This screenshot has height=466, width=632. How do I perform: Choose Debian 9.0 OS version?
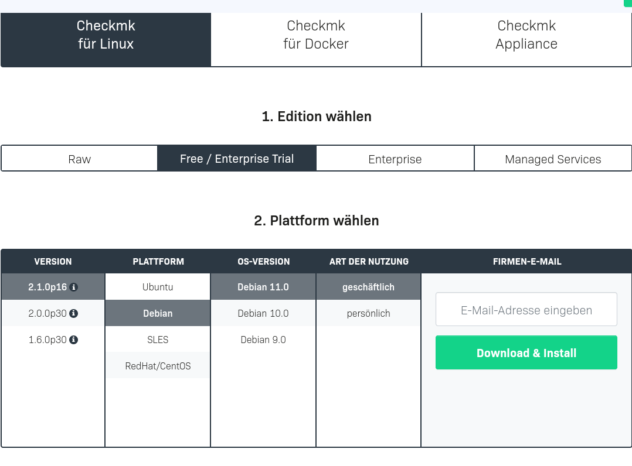263,340
